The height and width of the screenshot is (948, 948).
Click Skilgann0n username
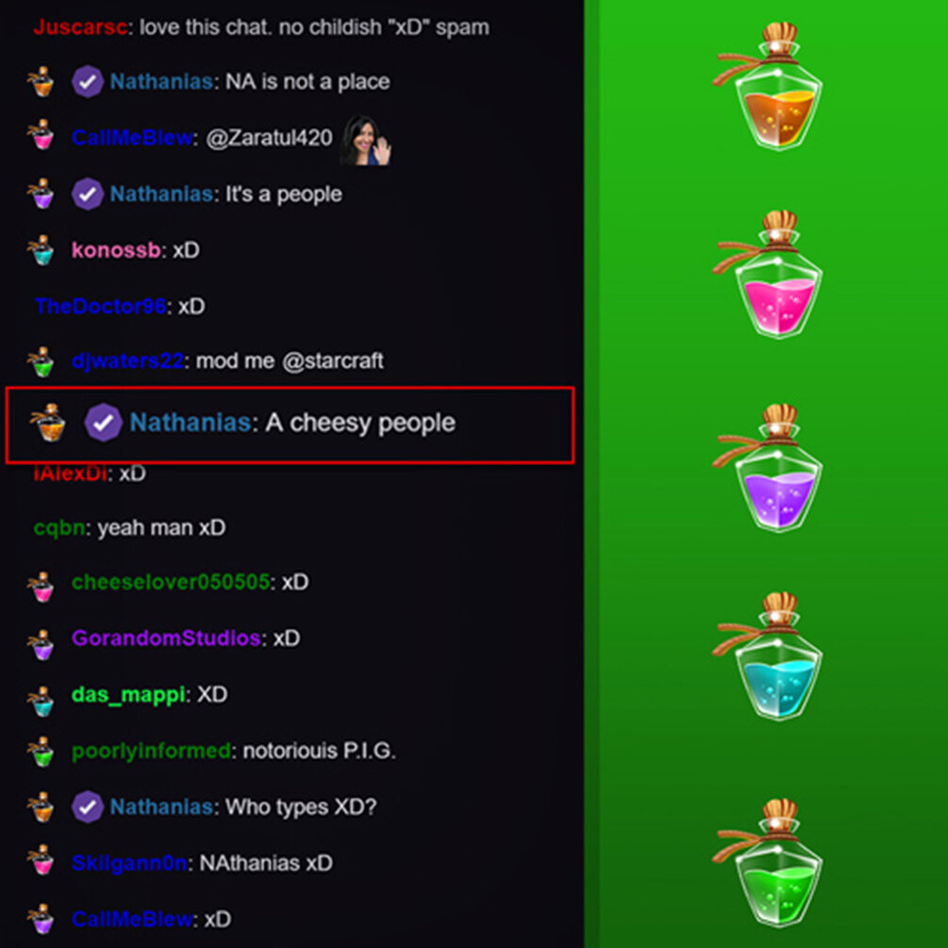[129, 863]
